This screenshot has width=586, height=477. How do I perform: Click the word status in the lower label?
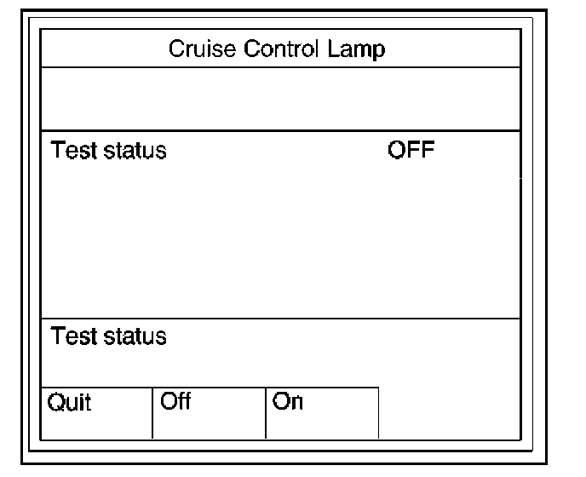pyautogui.click(x=135, y=336)
